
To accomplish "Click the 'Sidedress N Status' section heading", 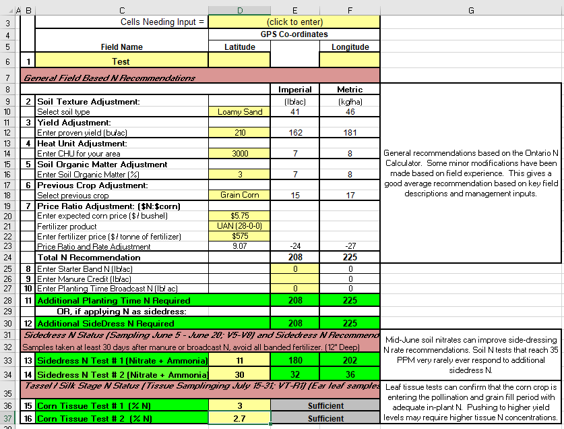I will point(201,335).
